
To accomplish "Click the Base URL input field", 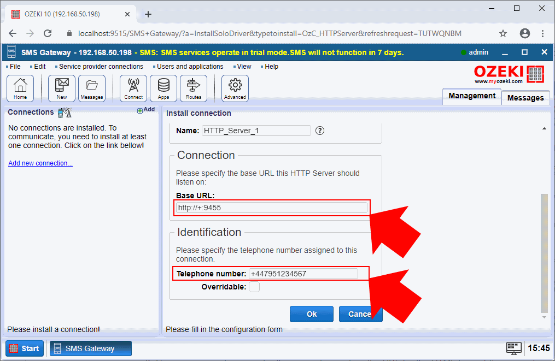I will coord(271,208).
